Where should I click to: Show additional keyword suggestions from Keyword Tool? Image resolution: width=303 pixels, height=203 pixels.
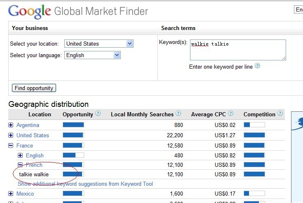[85, 184]
